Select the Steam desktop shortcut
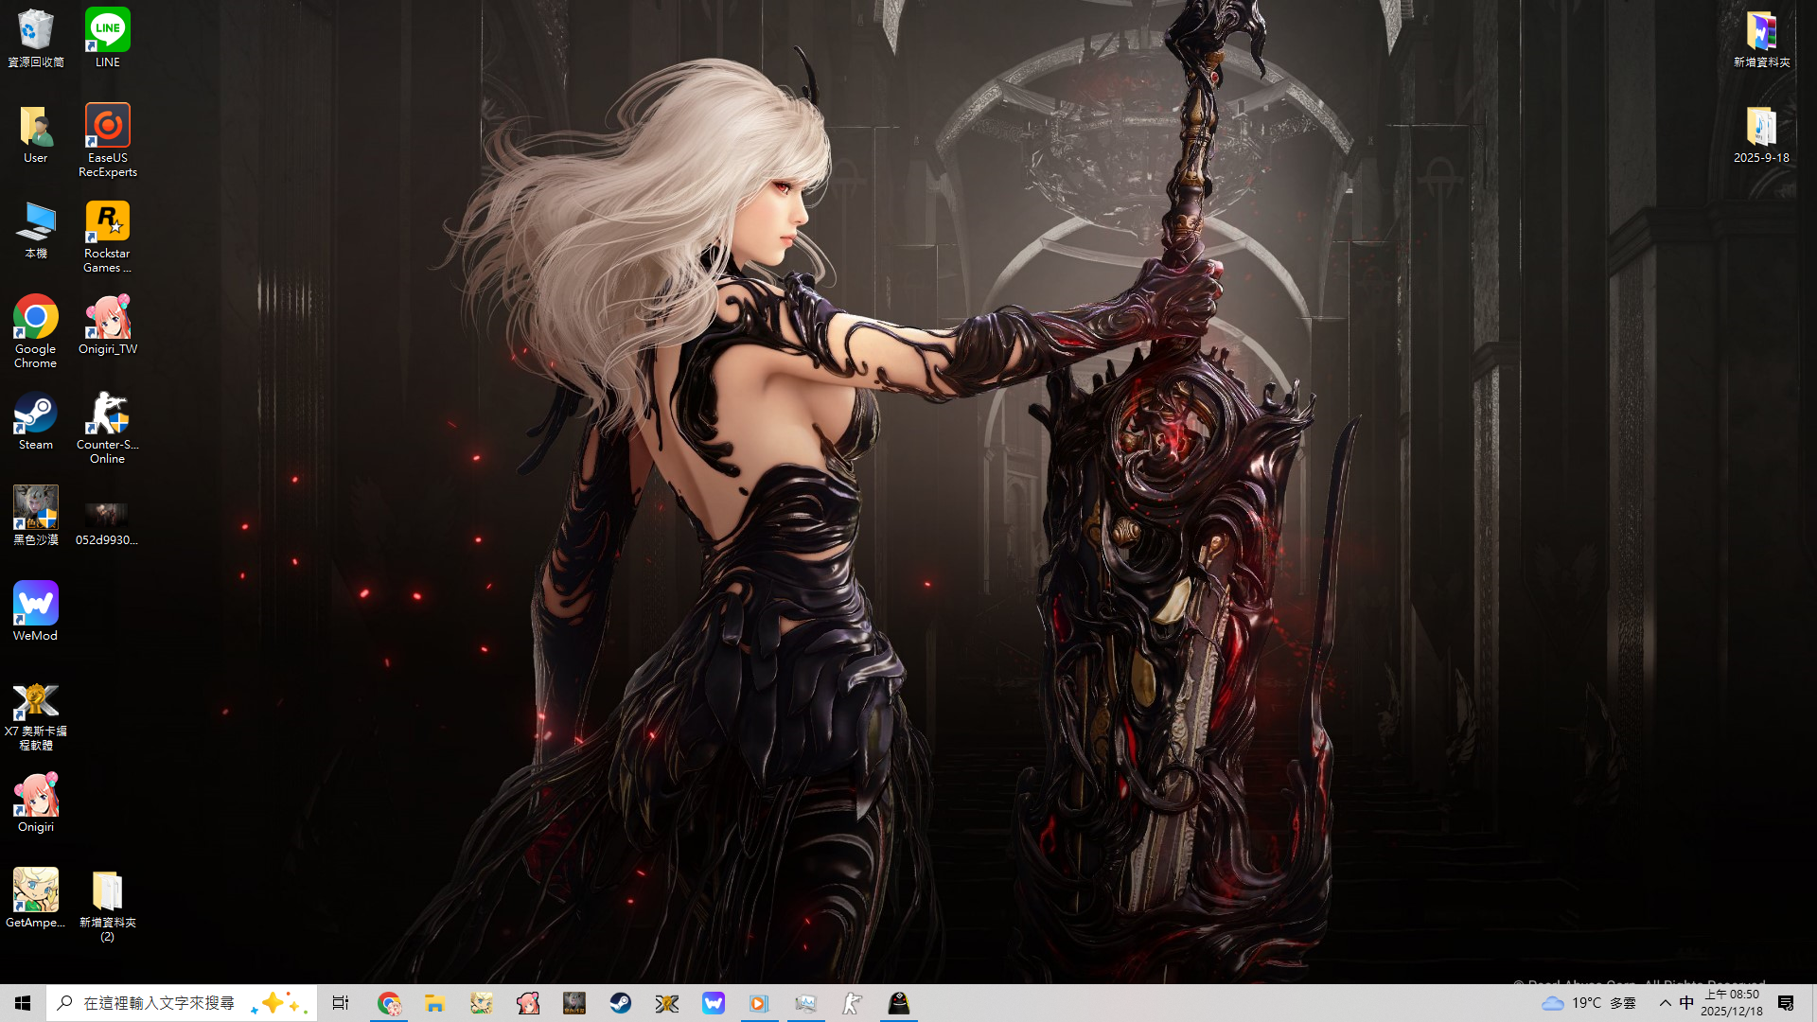The height and width of the screenshot is (1022, 1817). pyautogui.click(x=36, y=420)
